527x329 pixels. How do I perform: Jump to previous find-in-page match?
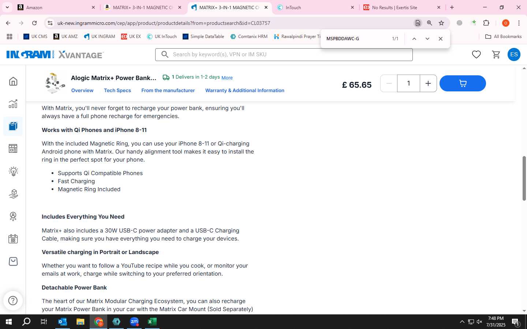pos(414,39)
